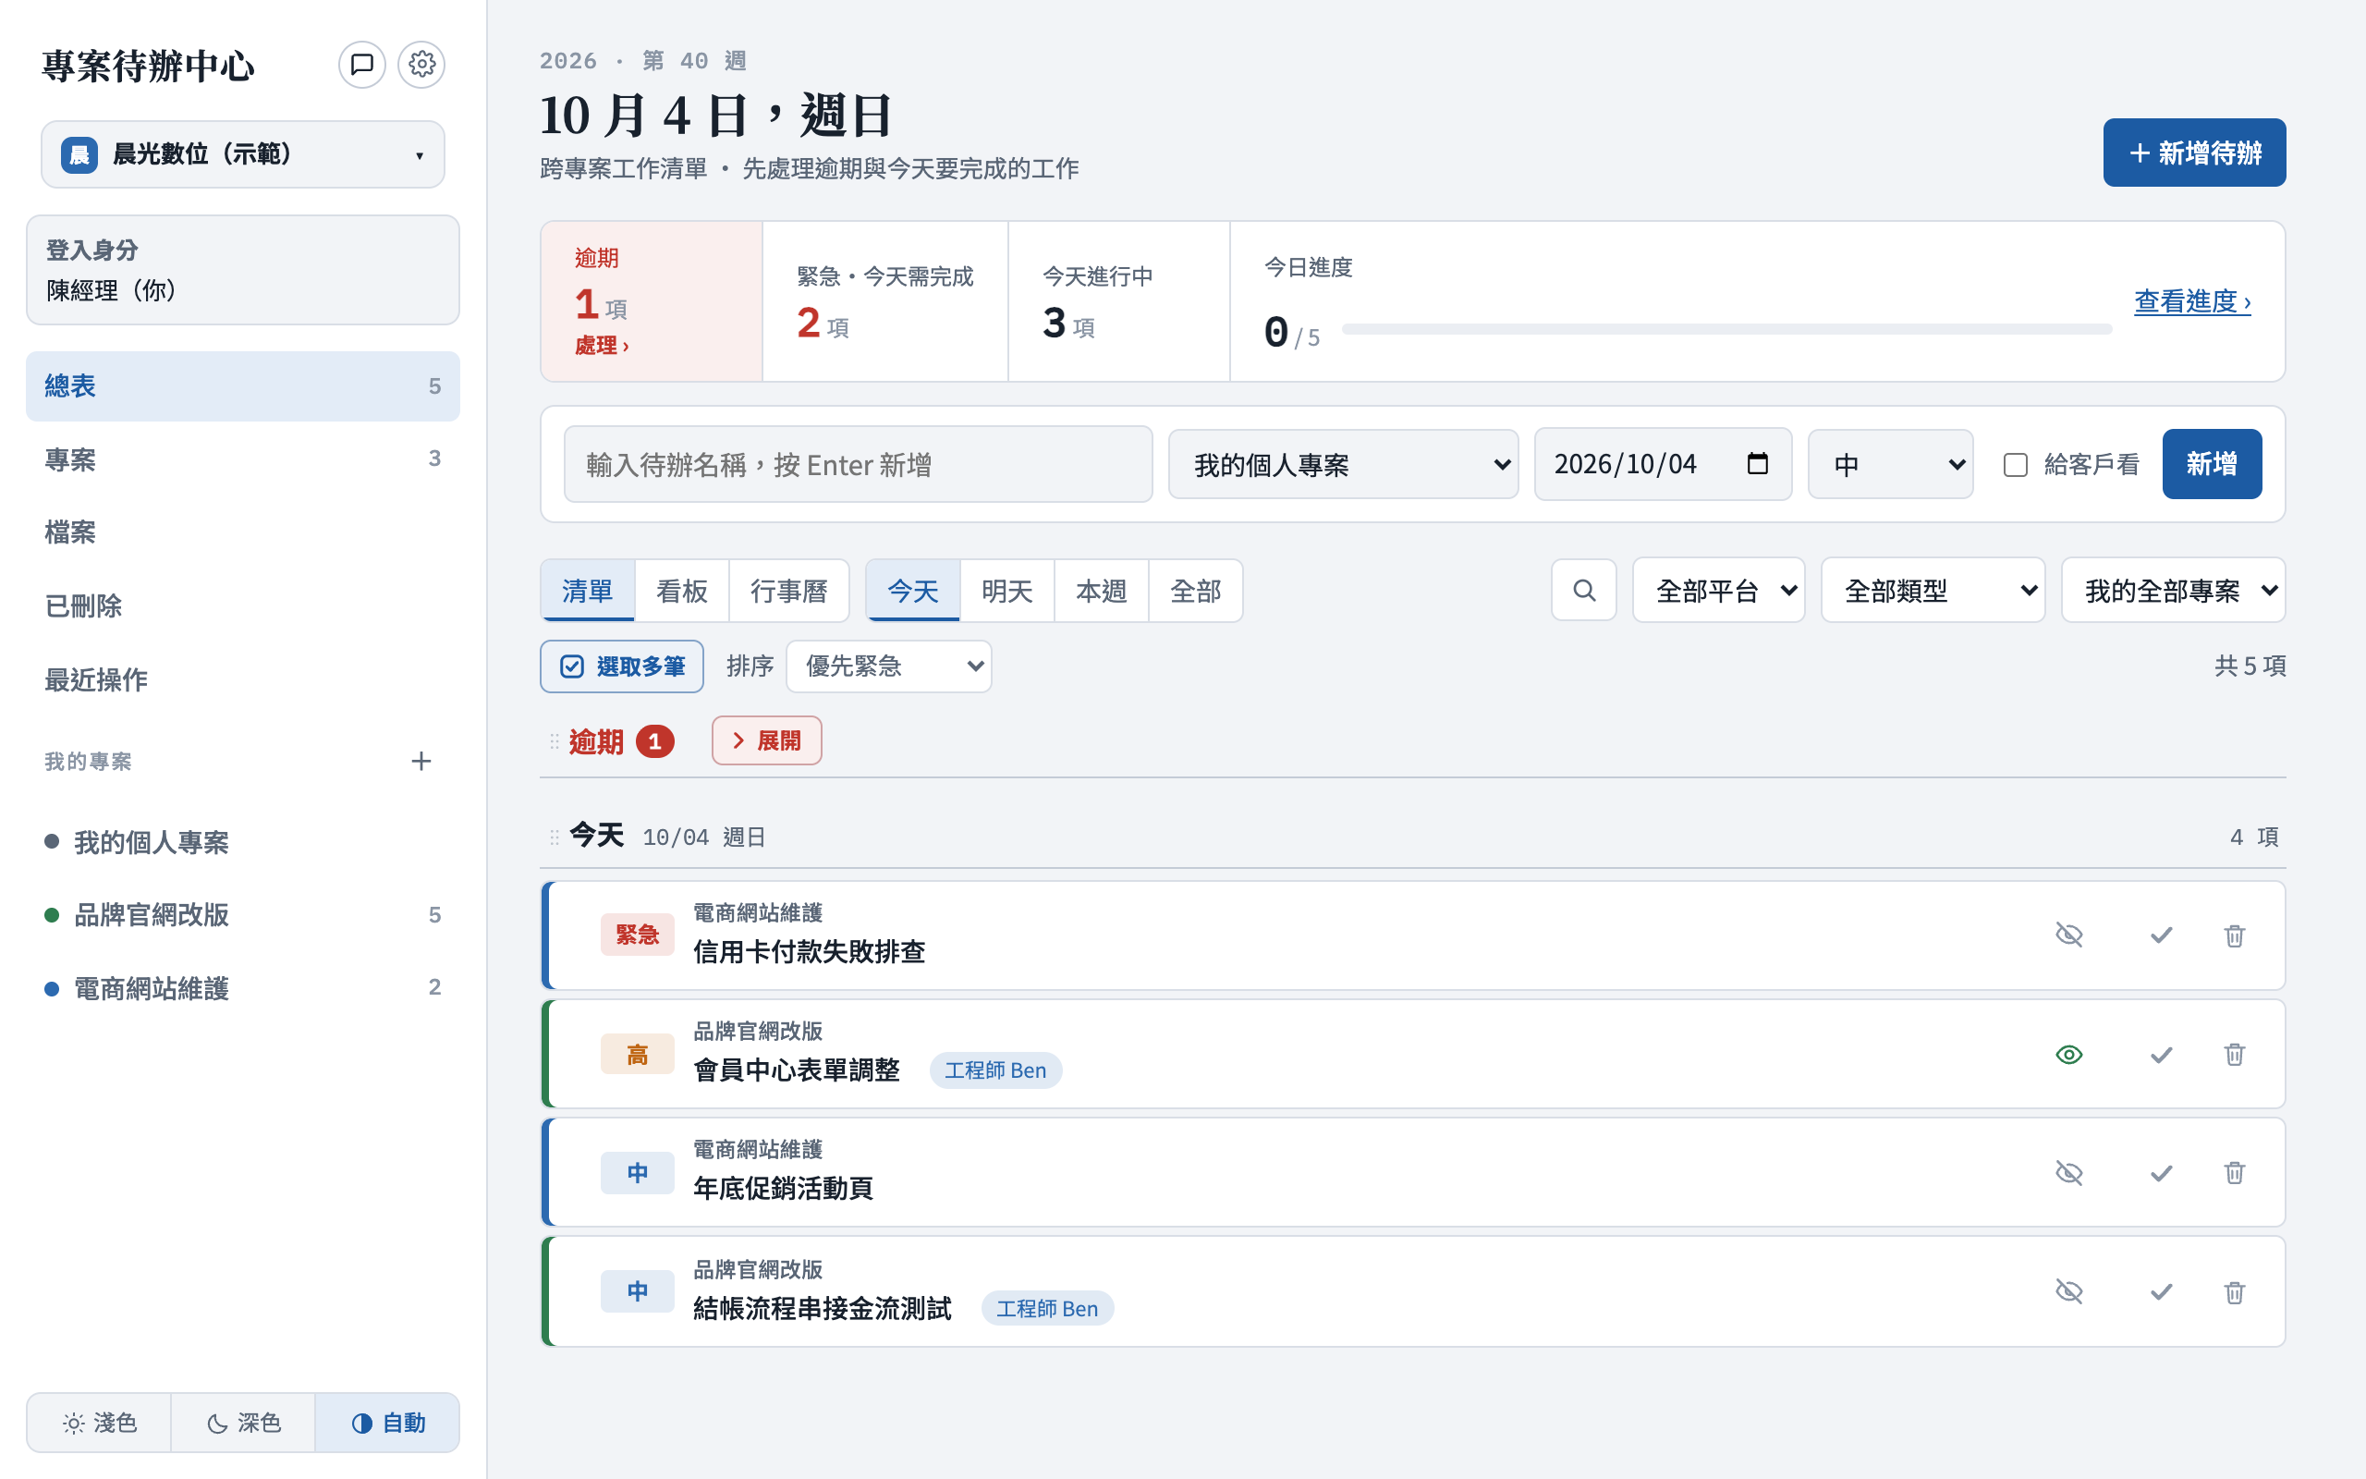Screen dimensions: 2366x1479
Task: Delete the 結帳流程串接金流測試 task
Action: tap(2234, 1292)
